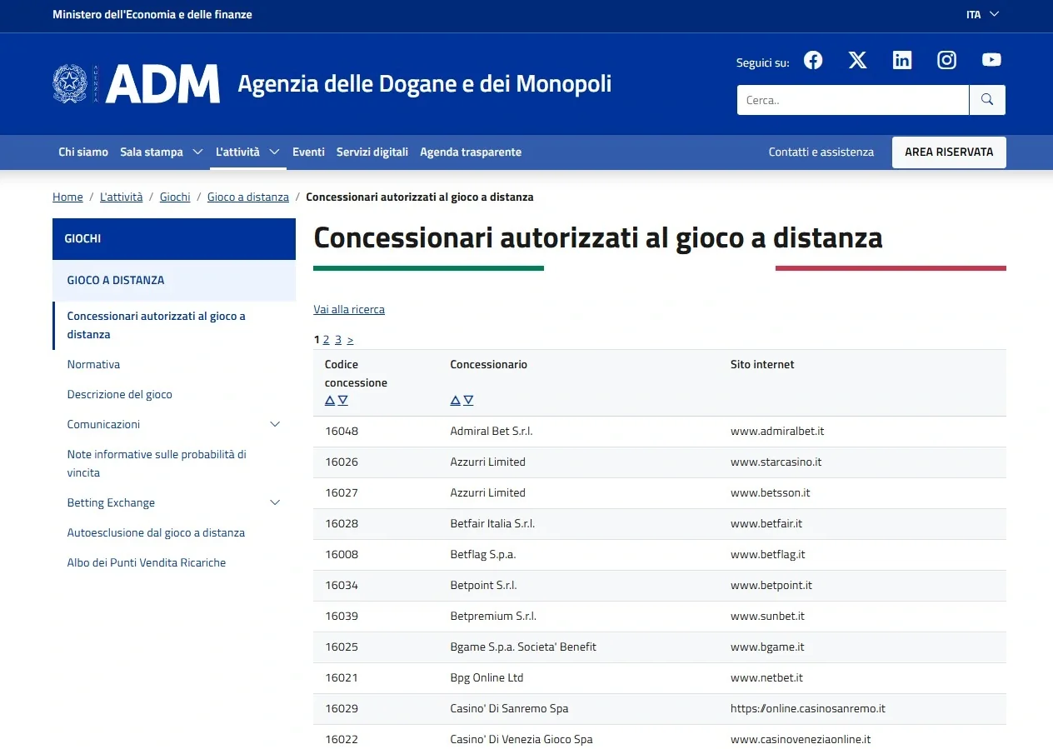The width and height of the screenshot is (1053, 749).
Task: Open the ADM Facebook page icon
Action: point(813,60)
